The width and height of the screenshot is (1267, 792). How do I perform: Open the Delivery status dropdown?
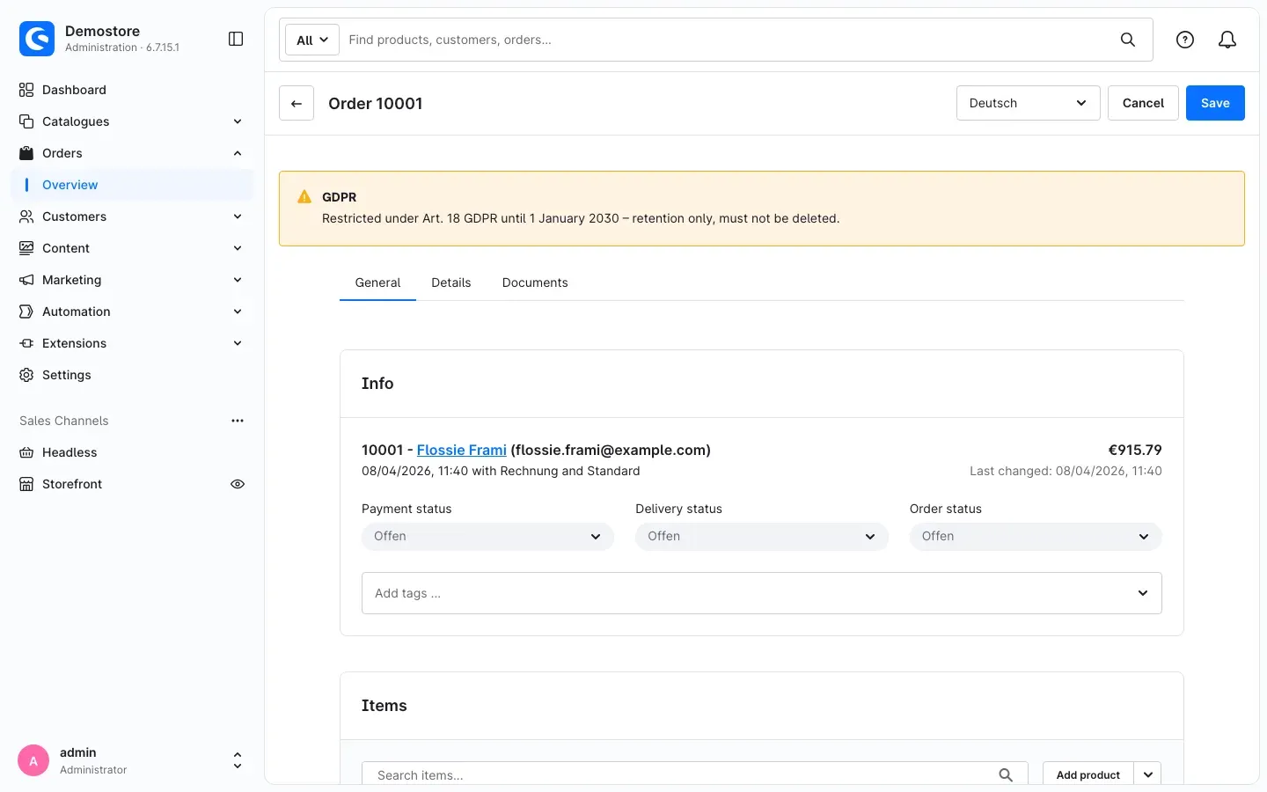(x=761, y=537)
